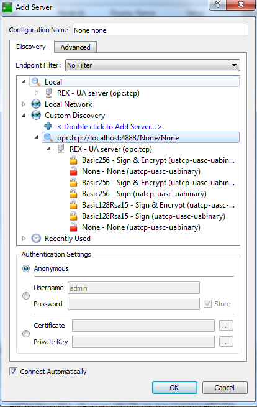The height and width of the screenshot is (407, 257).
Task: Click the globe icon beside Custom Discovery
Action: (36, 115)
